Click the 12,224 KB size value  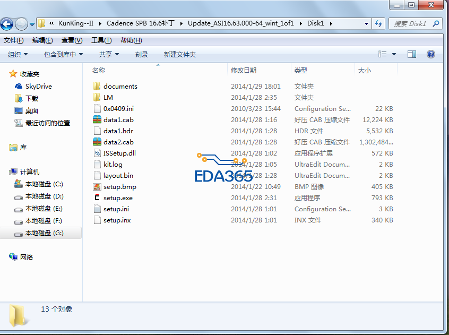378,119
